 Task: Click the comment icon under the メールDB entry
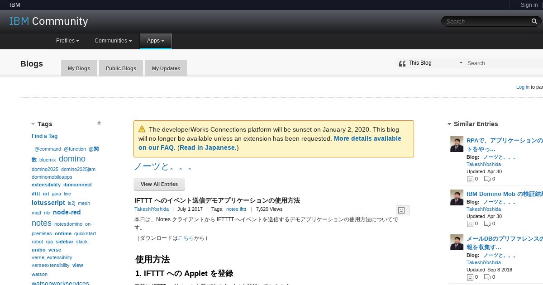coord(487,277)
